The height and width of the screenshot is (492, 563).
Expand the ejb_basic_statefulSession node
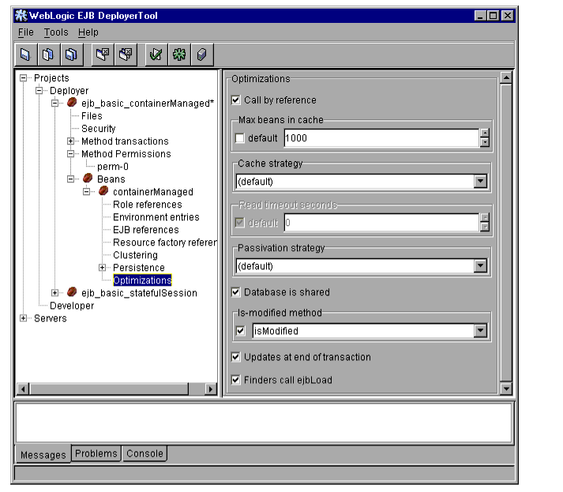tap(55, 293)
